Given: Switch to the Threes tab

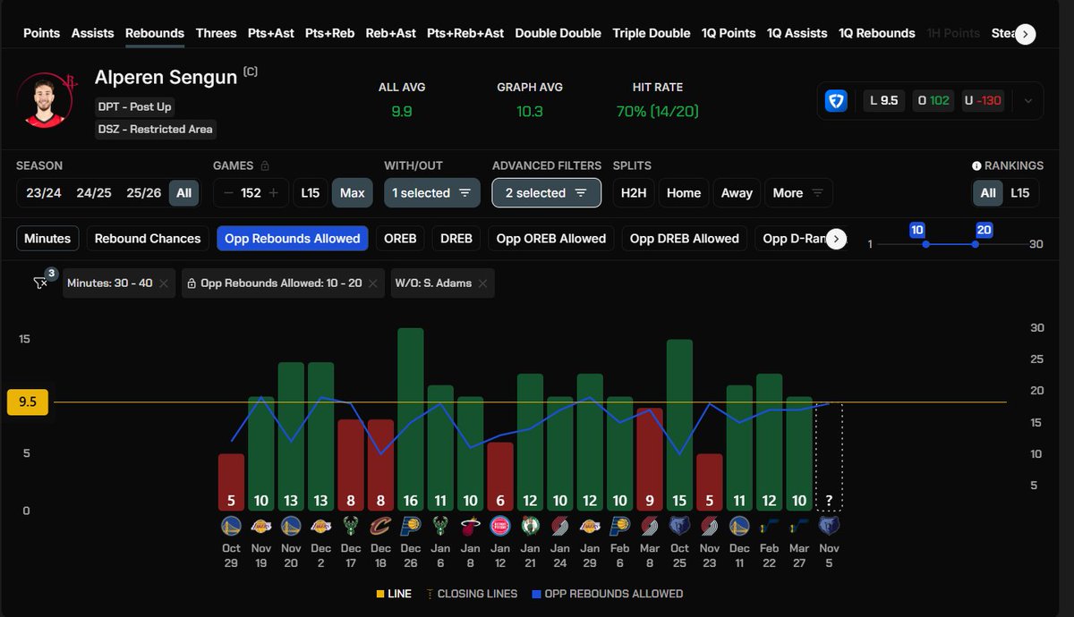Looking at the screenshot, I should click(x=217, y=33).
